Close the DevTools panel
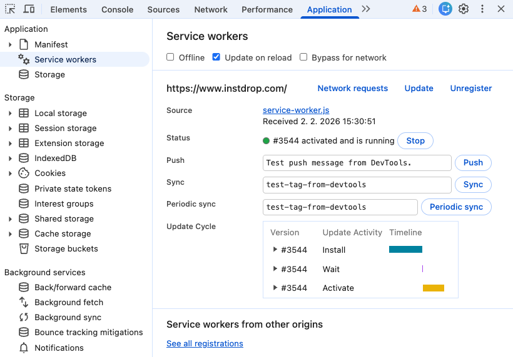Image resolution: width=513 pixels, height=357 pixels. pos(501,9)
